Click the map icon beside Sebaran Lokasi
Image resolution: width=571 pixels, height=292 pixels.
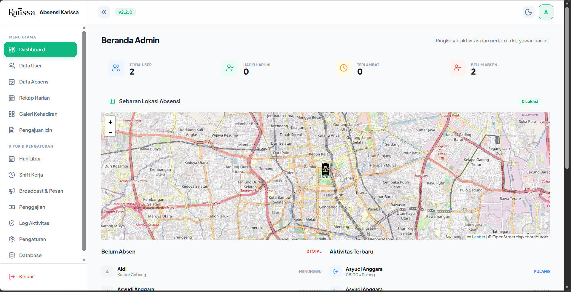(112, 102)
